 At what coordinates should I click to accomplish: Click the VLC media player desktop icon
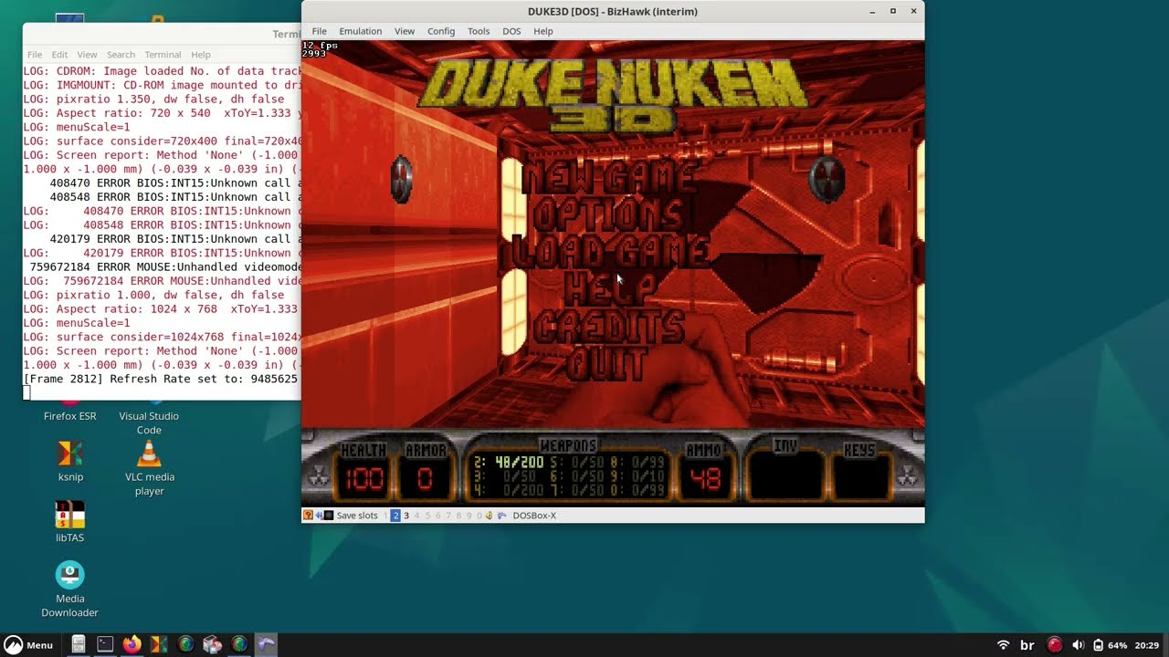click(x=149, y=467)
